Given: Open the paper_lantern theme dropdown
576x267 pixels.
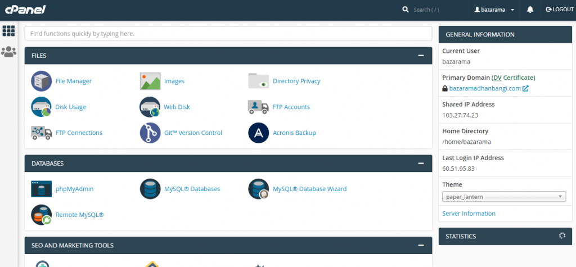Looking at the screenshot, I should 503,197.
